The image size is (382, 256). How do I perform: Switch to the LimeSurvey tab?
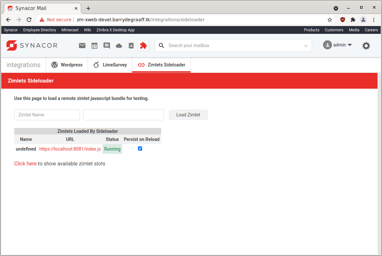click(110, 65)
